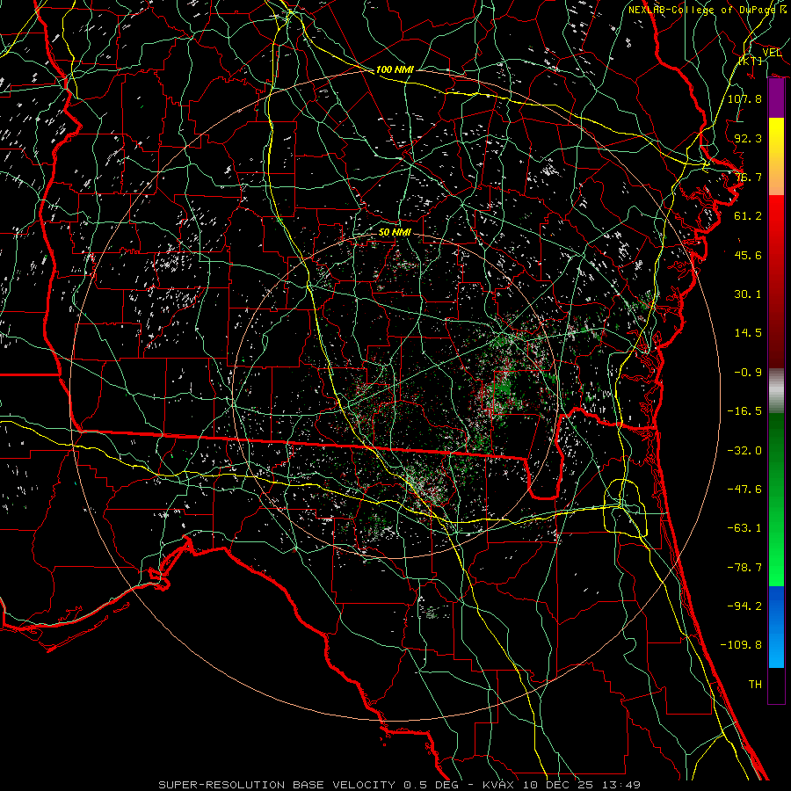The image size is (791, 791).
Task: Click the -63.1 legend value
Action: (744, 528)
